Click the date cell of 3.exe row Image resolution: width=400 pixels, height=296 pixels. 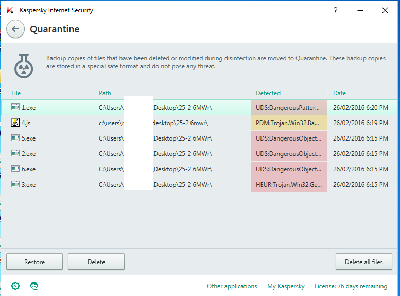click(x=360, y=184)
